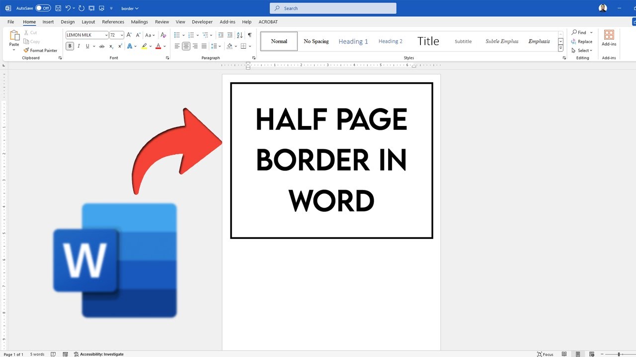Expand numbering list dropdown arrow

pos(198,35)
